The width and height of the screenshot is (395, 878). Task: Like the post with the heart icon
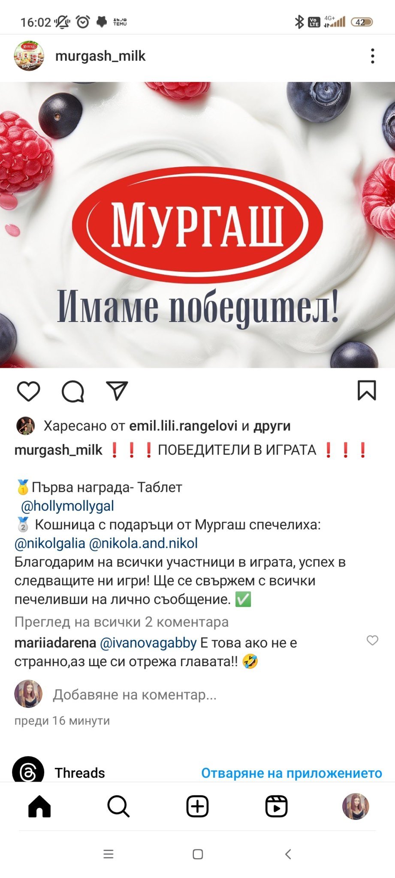[x=28, y=391]
